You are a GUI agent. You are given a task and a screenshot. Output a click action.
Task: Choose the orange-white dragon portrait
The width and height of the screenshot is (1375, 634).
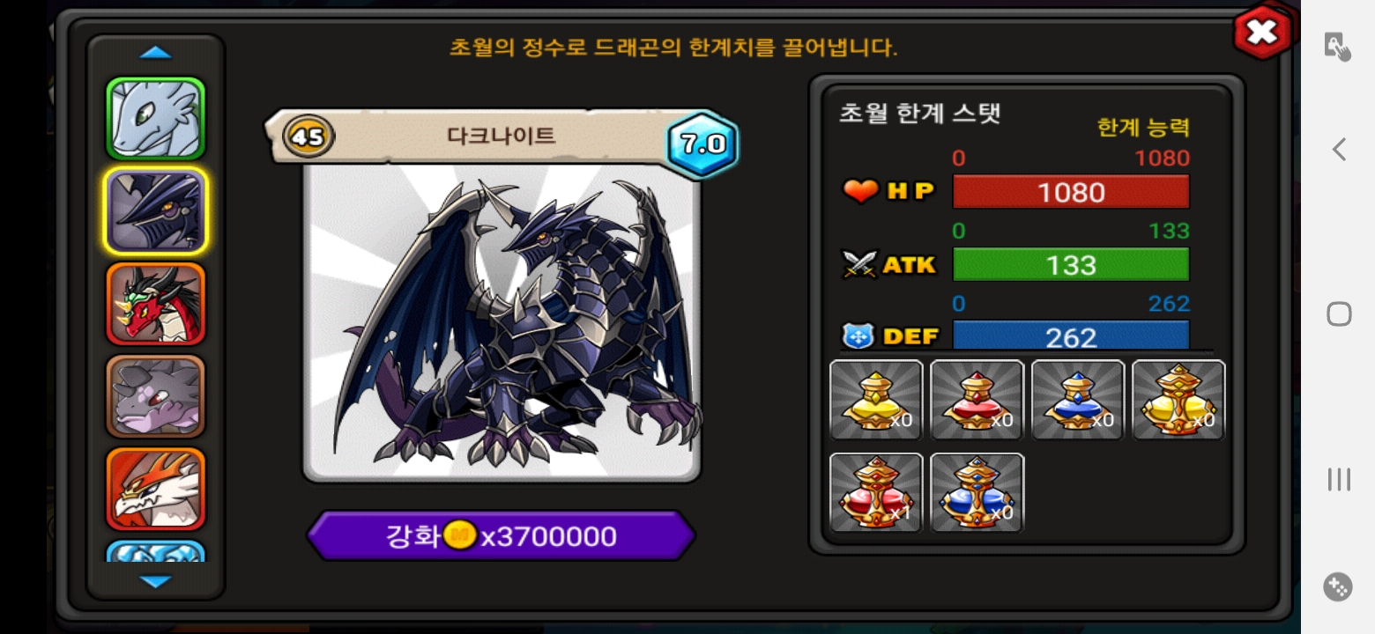[x=156, y=489]
